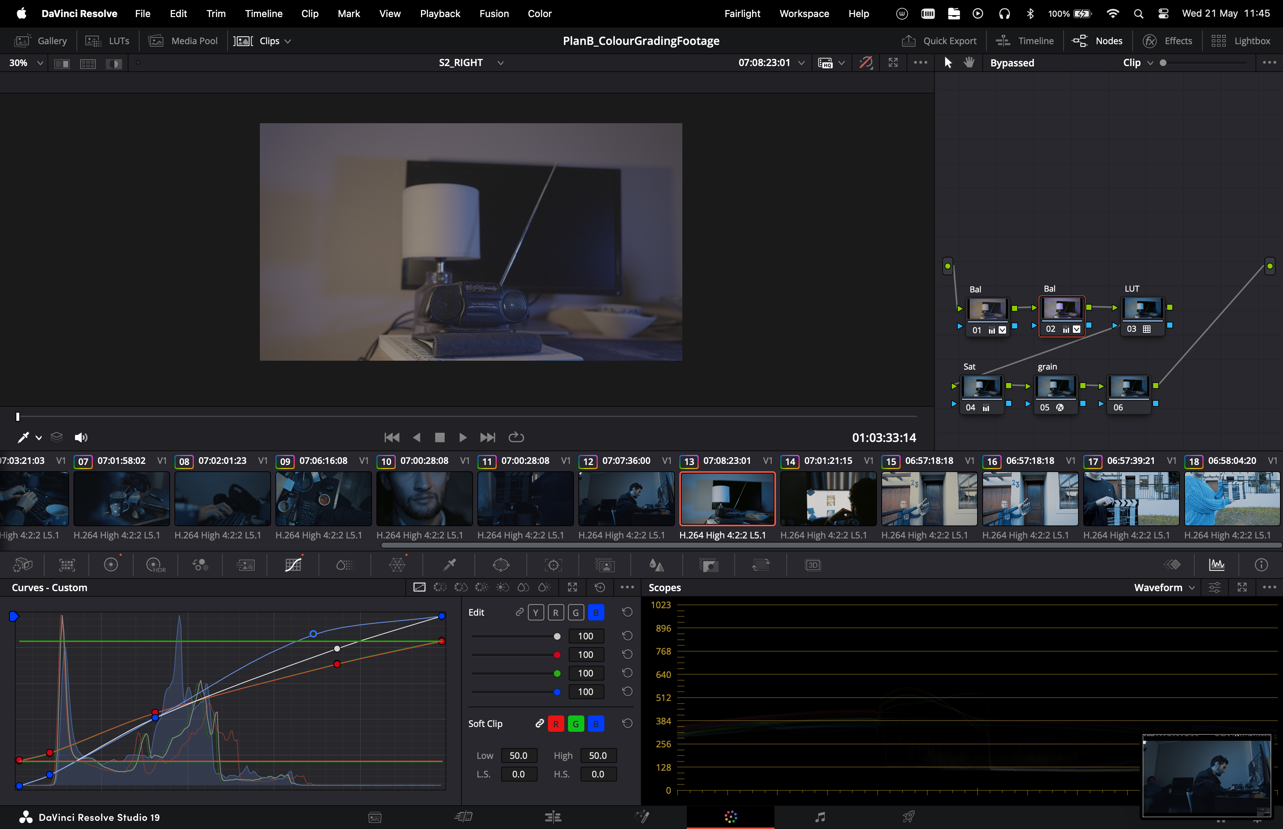Viewport: 1283px width, 829px height.
Task: Open the Playback menu
Action: pyautogui.click(x=440, y=13)
